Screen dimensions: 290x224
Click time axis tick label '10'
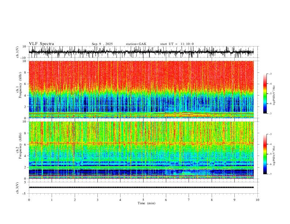coord(257,199)
